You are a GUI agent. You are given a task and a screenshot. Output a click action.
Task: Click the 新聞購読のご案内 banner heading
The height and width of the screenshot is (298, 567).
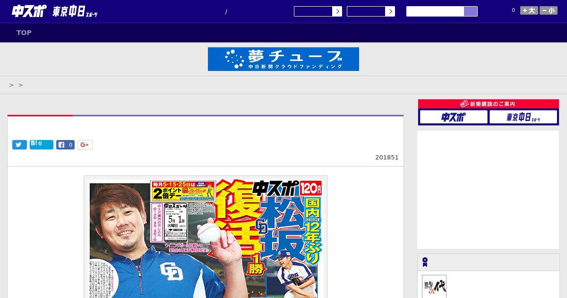(x=489, y=104)
